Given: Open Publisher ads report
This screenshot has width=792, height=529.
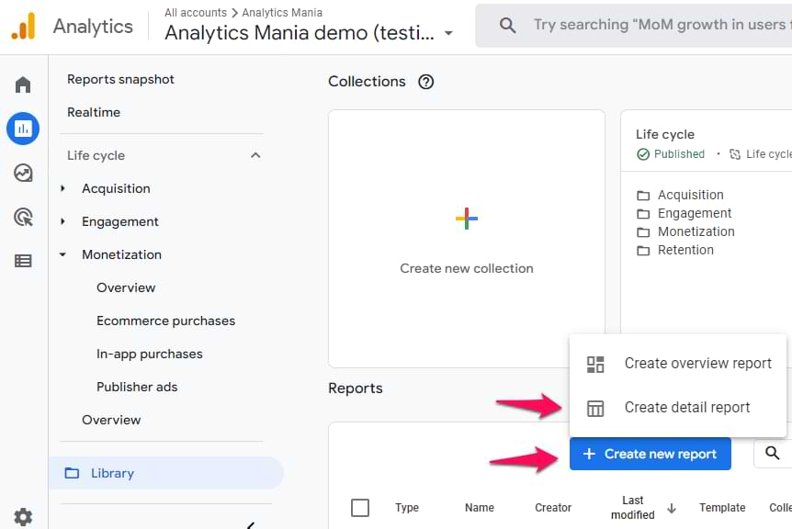Looking at the screenshot, I should pos(137,387).
